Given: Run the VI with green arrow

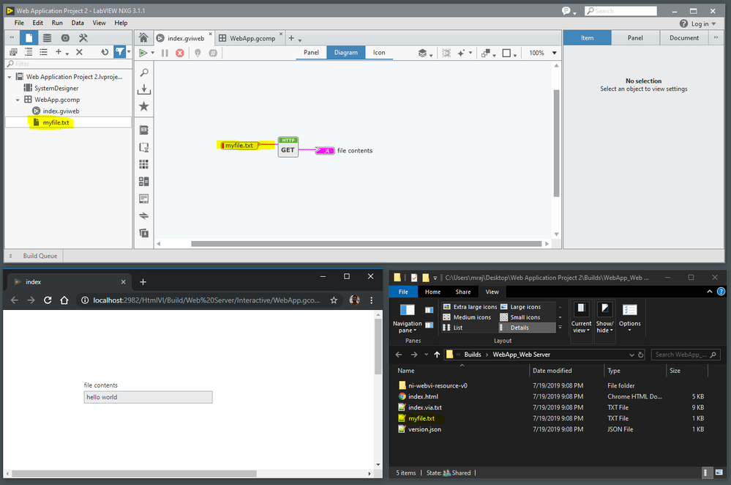Looking at the screenshot, I should [x=143, y=53].
